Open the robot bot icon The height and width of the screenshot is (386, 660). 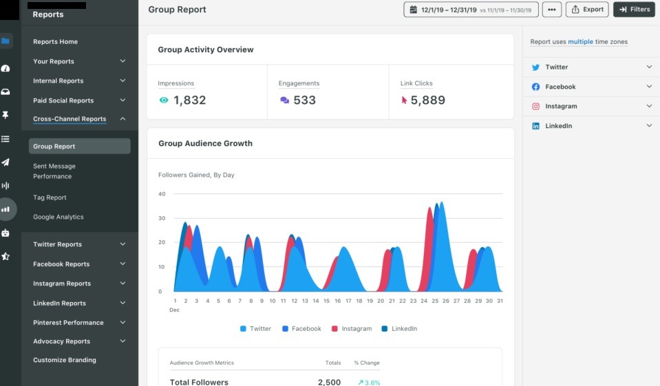point(6,233)
